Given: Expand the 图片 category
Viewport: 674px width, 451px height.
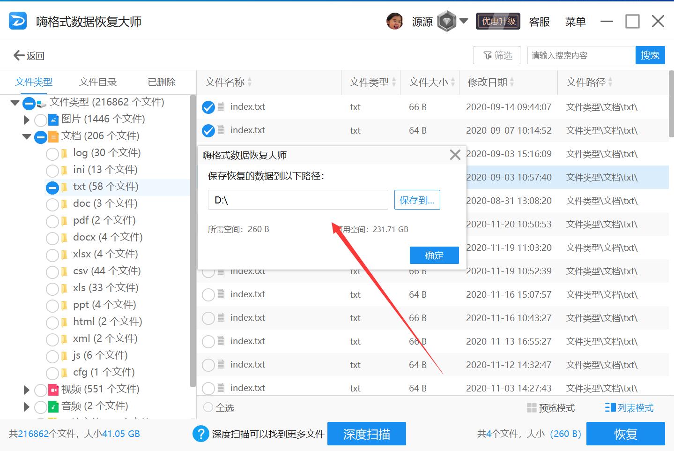Looking at the screenshot, I should pos(26,120).
